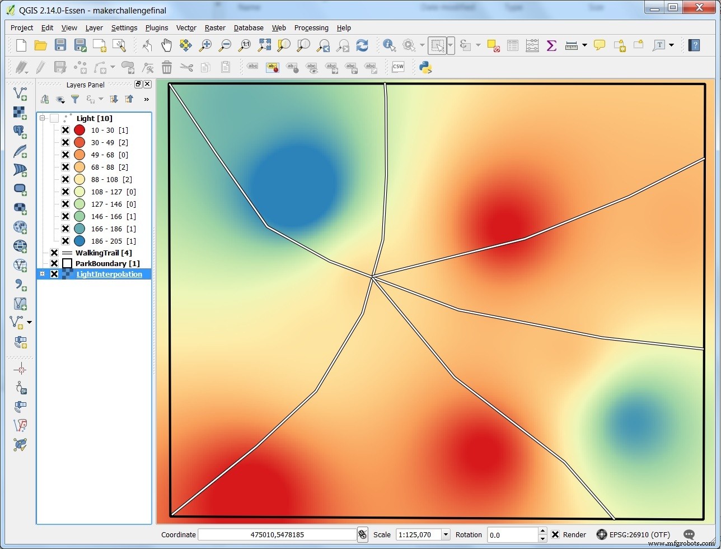This screenshot has width=721, height=549.
Task: Expand the LightInterpolation layer tree
Action: 42,274
